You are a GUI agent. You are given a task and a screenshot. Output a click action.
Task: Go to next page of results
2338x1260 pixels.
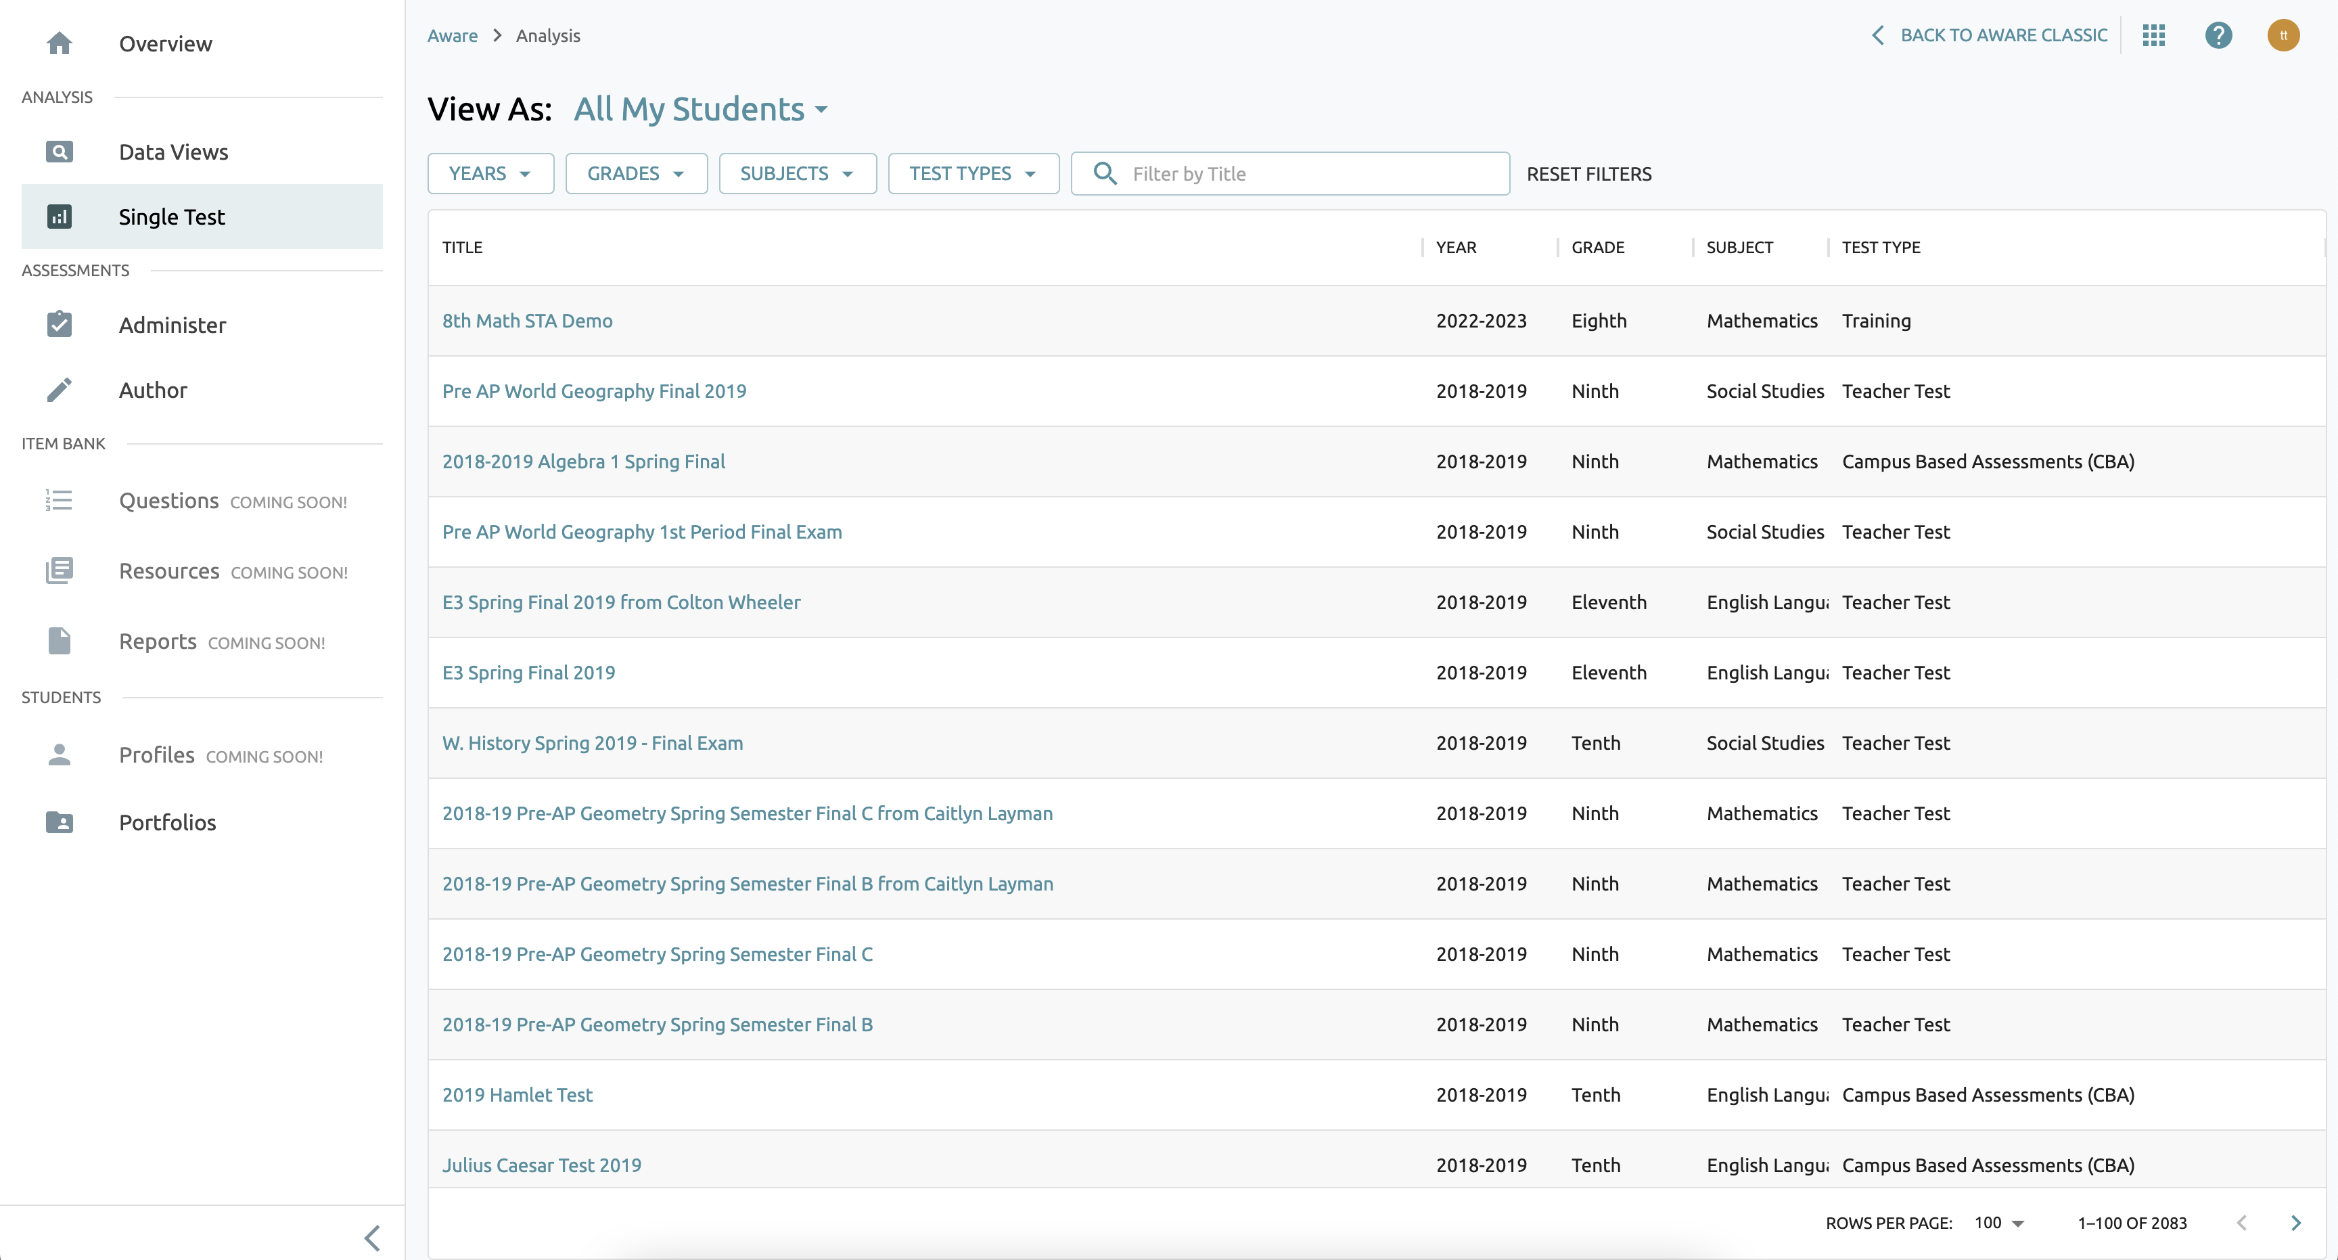[x=2295, y=1223]
